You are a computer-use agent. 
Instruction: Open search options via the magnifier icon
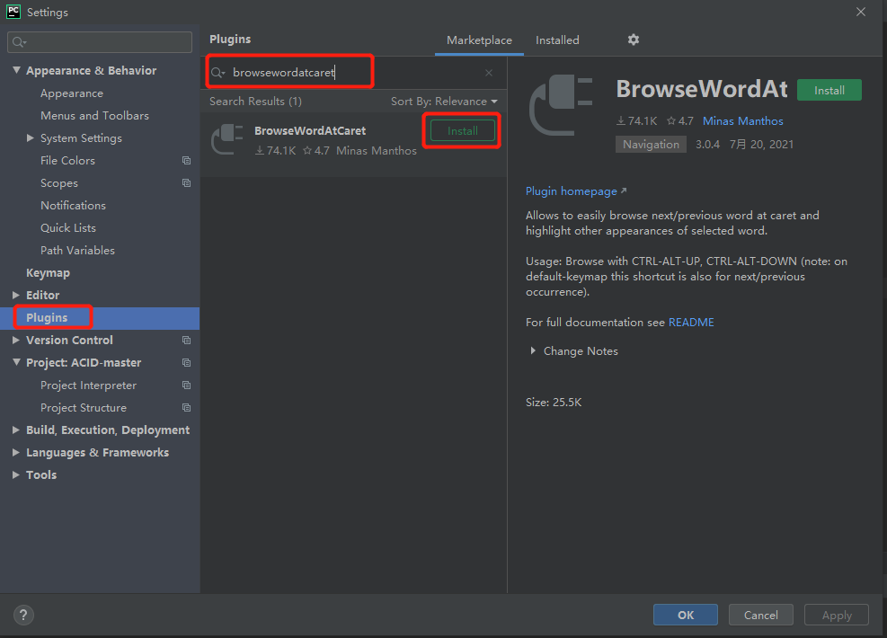click(x=217, y=72)
